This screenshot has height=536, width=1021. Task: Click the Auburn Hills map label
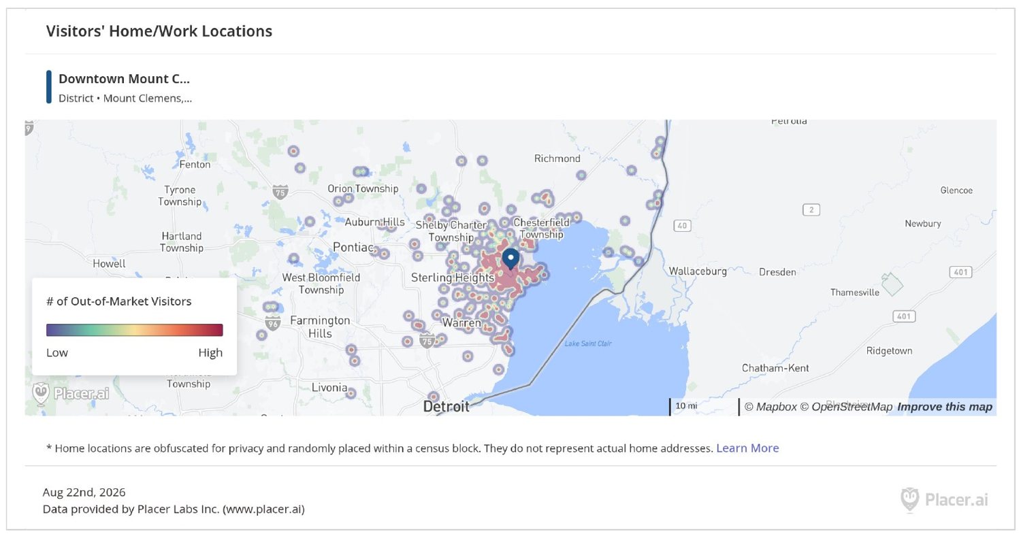click(374, 222)
